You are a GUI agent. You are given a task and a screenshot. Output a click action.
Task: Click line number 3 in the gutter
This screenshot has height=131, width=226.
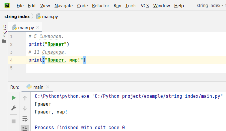[x=11, y=52]
